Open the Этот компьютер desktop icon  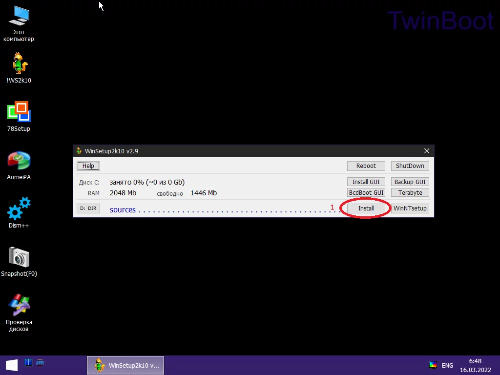coord(19,24)
